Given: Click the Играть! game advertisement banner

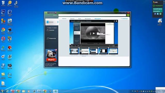Looking at the screenshot, I should coord(51,55).
